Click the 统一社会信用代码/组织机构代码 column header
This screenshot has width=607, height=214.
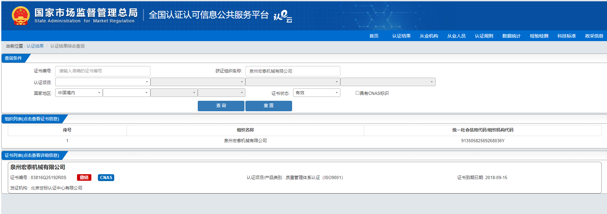pos(483,130)
